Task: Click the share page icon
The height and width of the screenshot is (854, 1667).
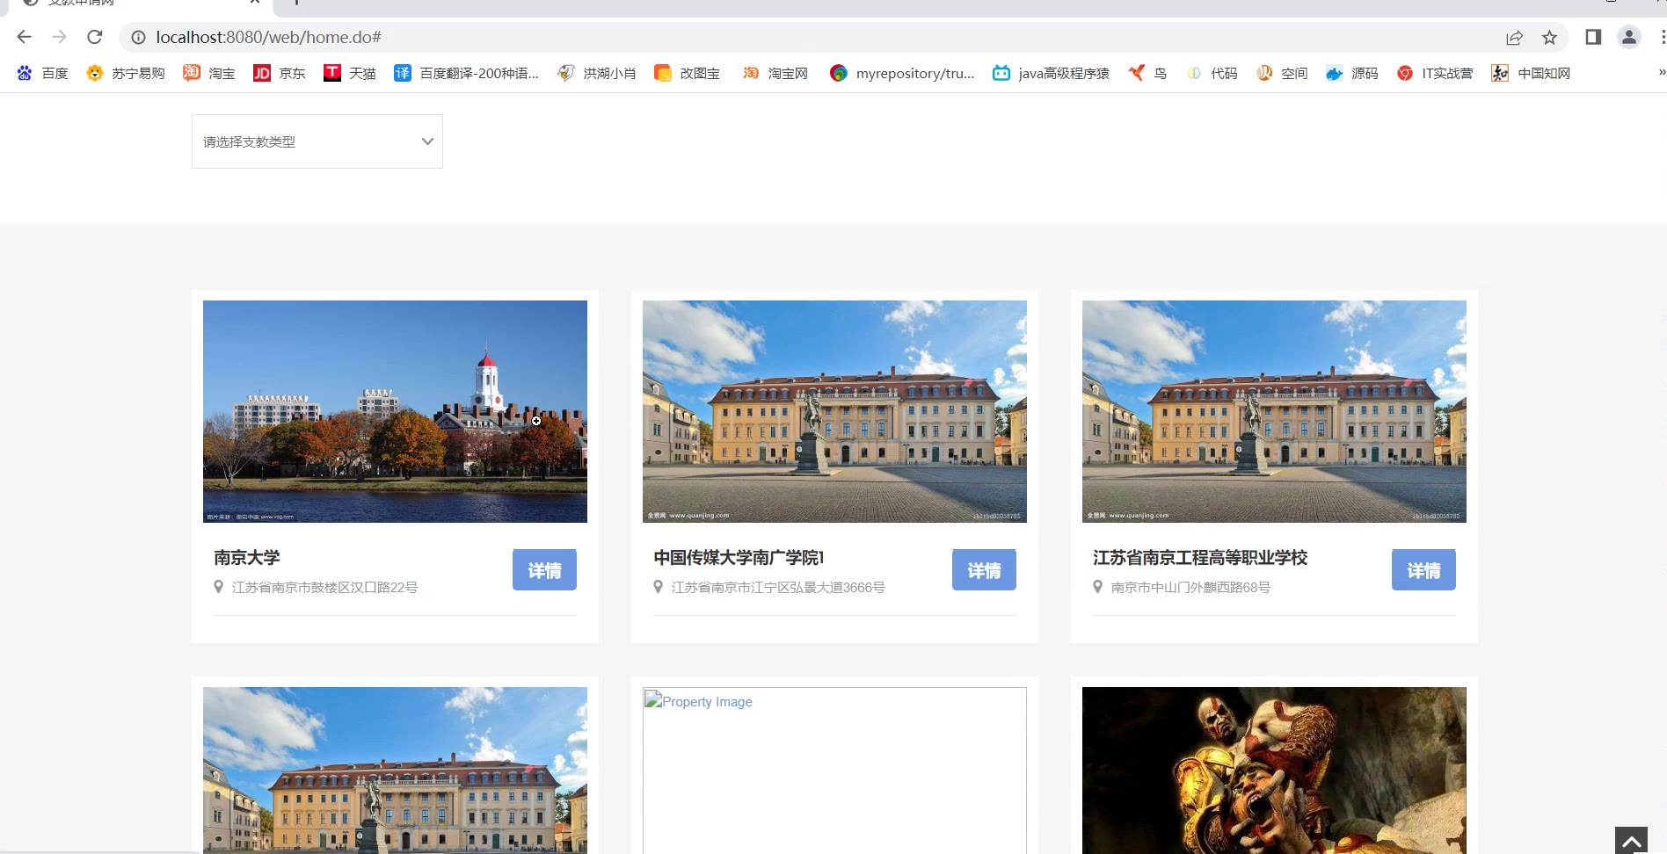Action: (x=1514, y=37)
